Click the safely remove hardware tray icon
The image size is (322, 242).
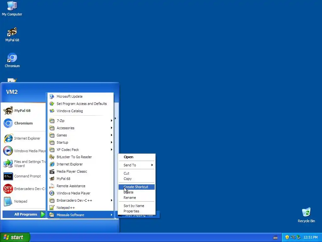coord(298,237)
